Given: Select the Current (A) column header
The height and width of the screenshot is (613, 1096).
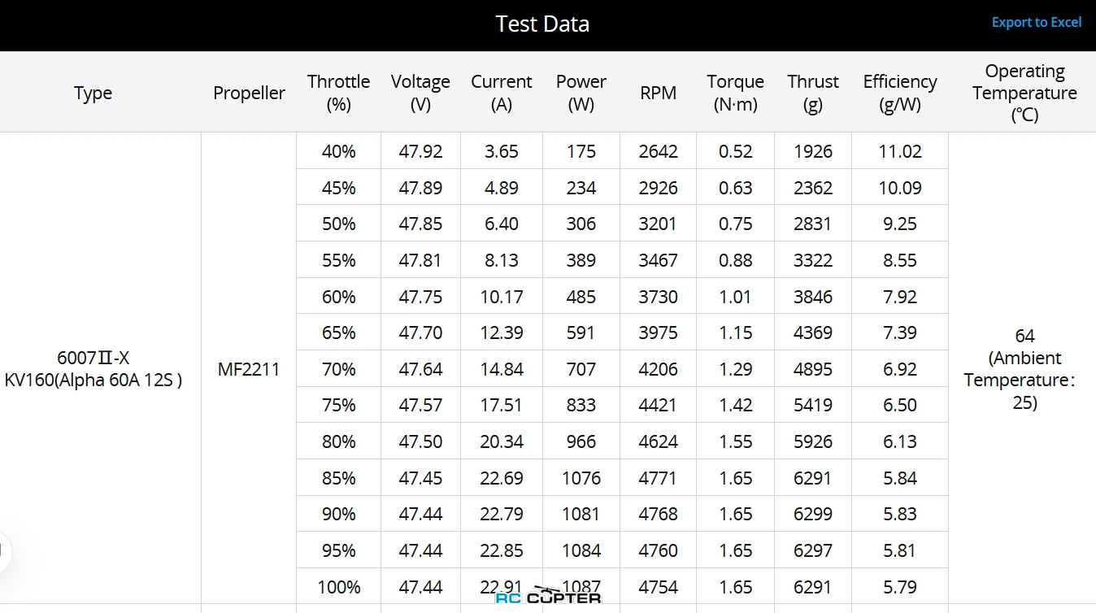Looking at the screenshot, I should click(502, 93).
